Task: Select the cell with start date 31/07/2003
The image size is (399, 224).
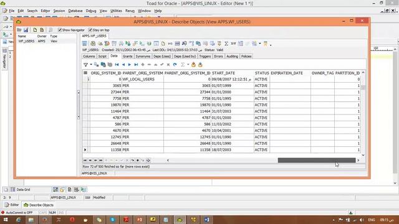Action: 233,111
